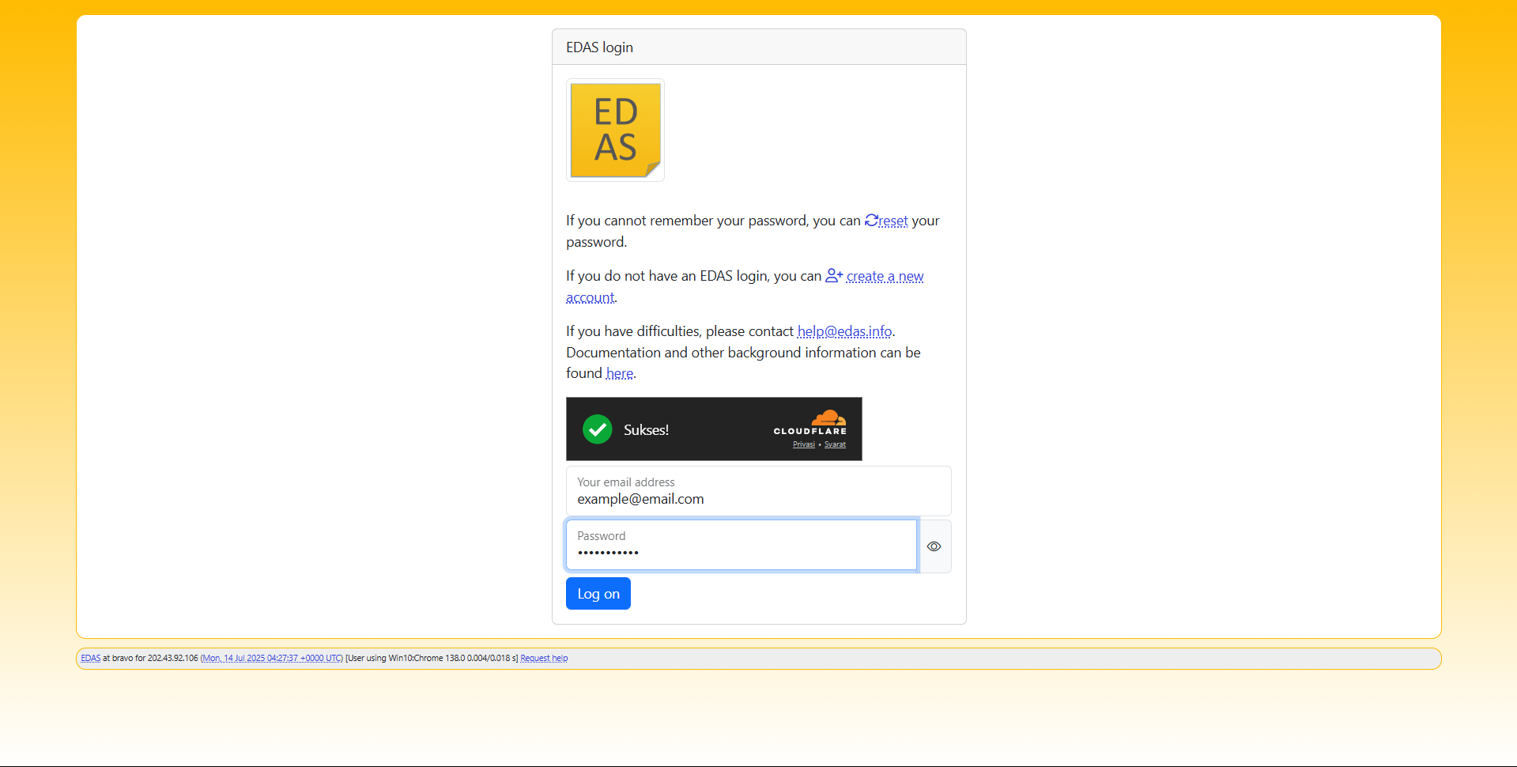Open the Request help footer link
Screen dimensions: 1517x767
coord(544,658)
